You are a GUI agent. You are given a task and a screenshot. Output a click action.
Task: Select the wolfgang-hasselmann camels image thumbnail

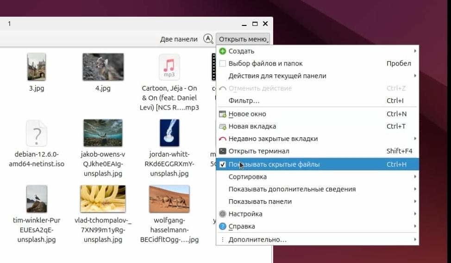pyautogui.click(x=169, y=199)
